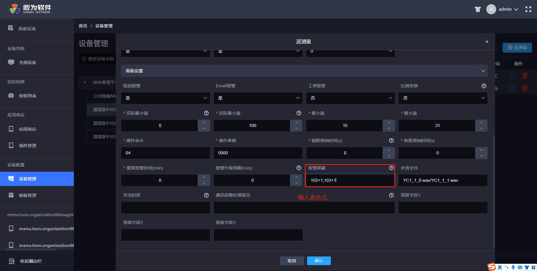Increase 重复报警时间 with up arrow

pyautogui.click(x=204, y=178)
